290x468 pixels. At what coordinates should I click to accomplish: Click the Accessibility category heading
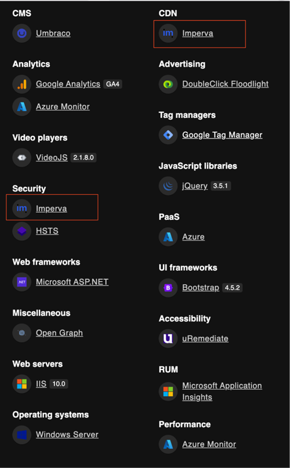(184, 319)
